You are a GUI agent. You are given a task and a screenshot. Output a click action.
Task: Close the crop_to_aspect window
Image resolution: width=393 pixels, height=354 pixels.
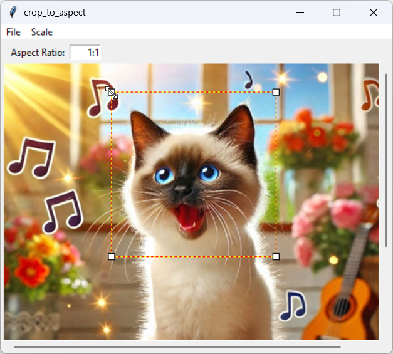(374, 13)
